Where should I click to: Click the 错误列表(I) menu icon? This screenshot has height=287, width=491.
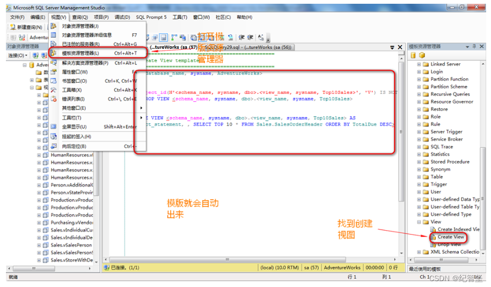(54, 99)
